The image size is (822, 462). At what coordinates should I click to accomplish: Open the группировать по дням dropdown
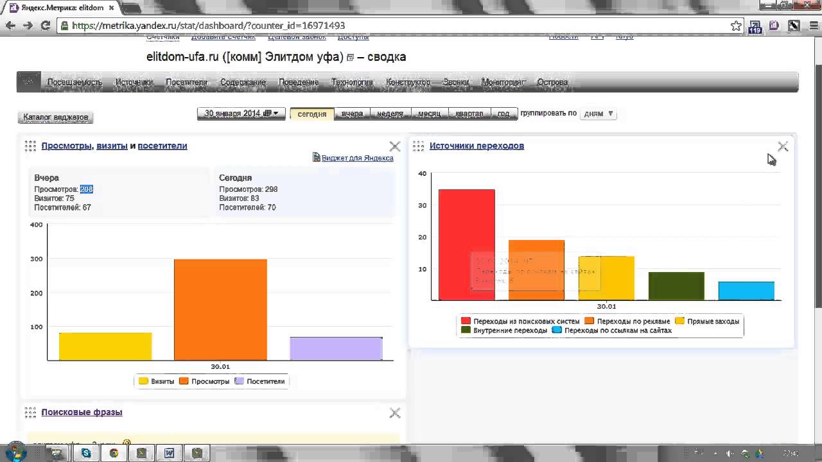pos(598,114)
